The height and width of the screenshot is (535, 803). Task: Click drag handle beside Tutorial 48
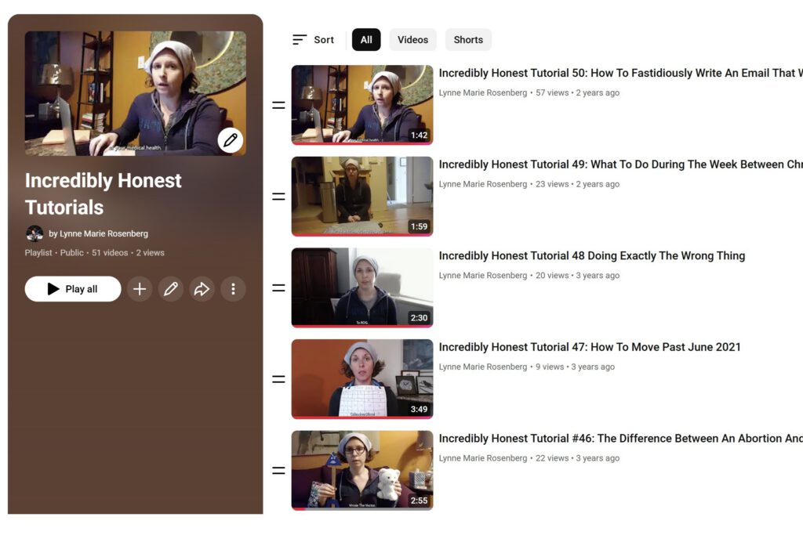pos(278,288)
